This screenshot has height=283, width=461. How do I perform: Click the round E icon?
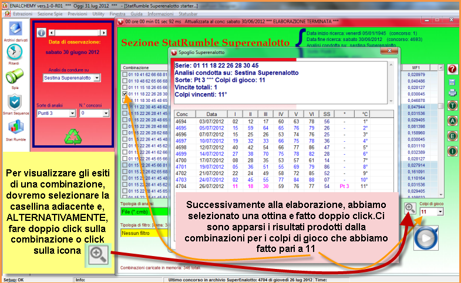(452, 136)
